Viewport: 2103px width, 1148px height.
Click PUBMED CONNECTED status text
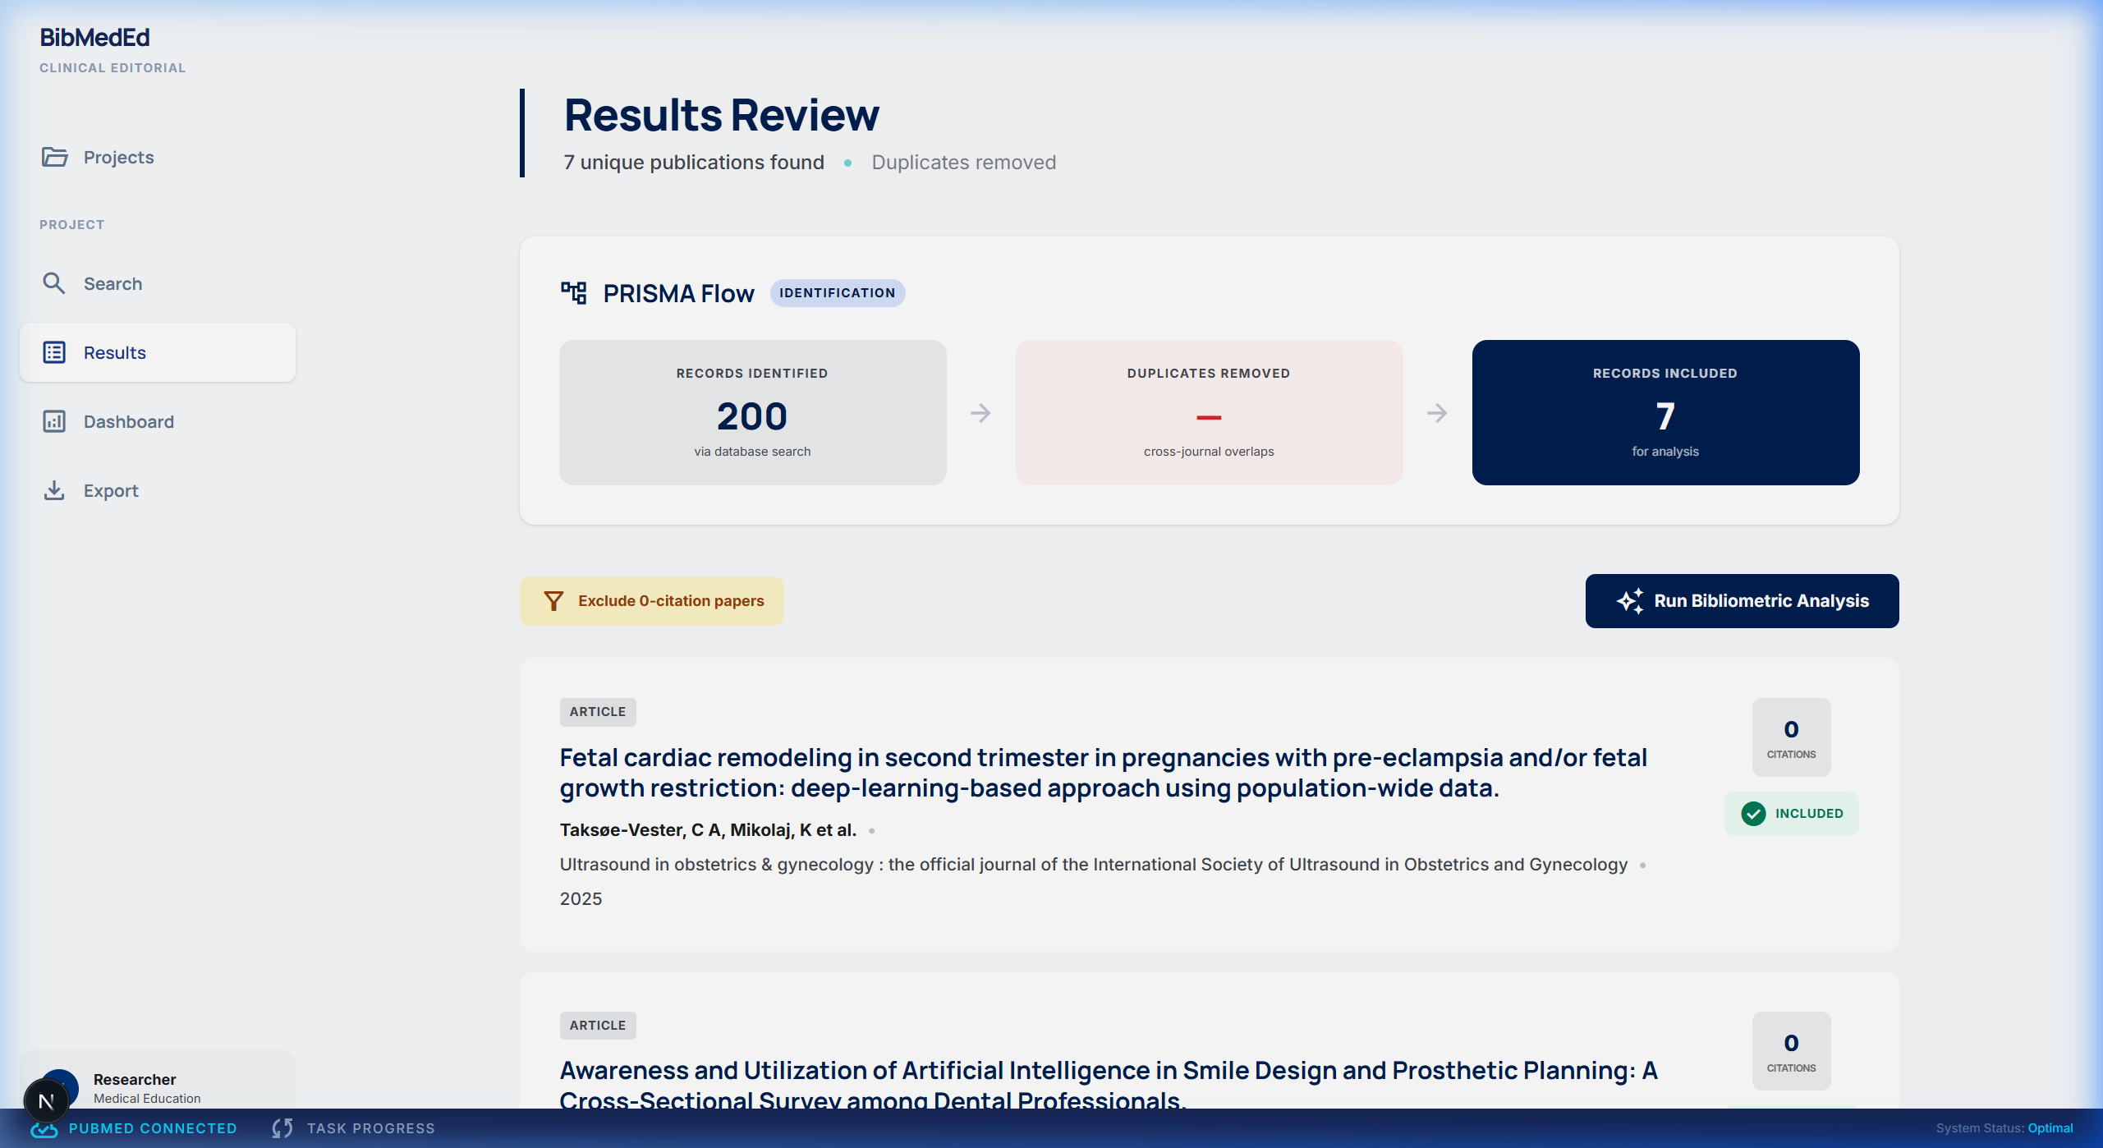pos(153,1128)
